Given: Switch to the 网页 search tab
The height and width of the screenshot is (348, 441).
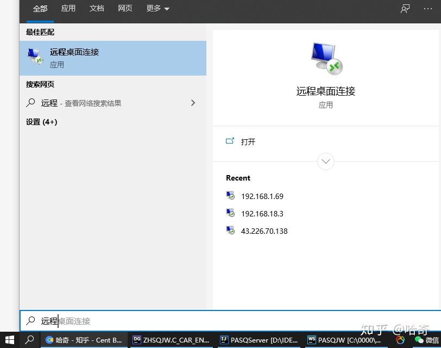Looking at the screenshot, I should click(x=125, y=9).
